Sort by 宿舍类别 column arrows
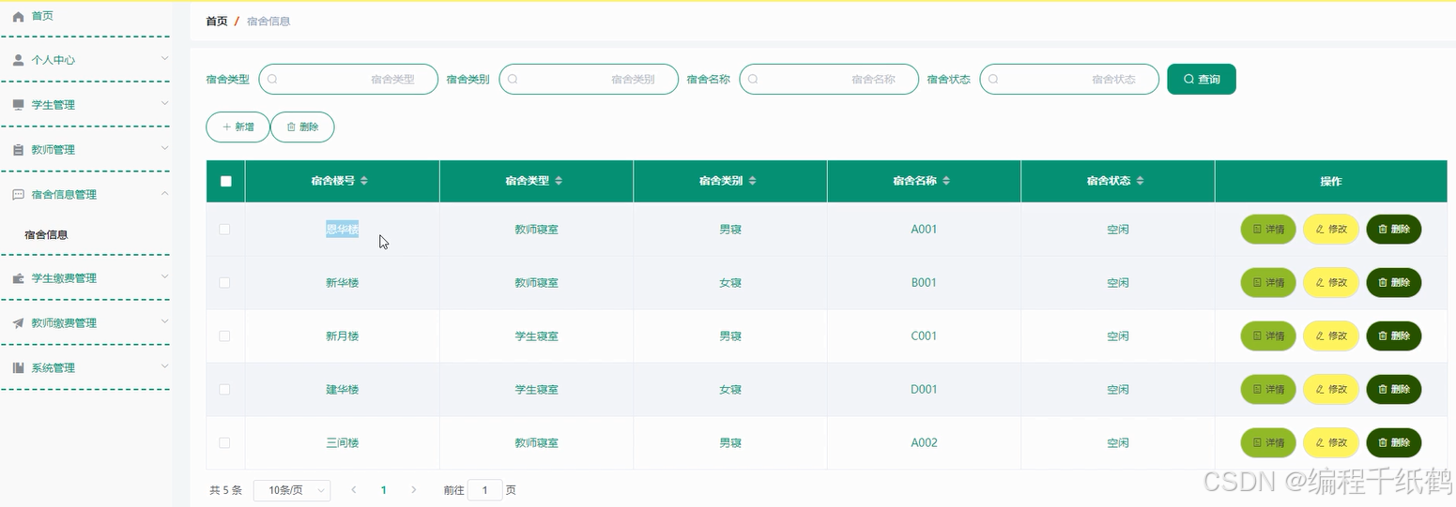1456x507 pixels. click(752, 181)
